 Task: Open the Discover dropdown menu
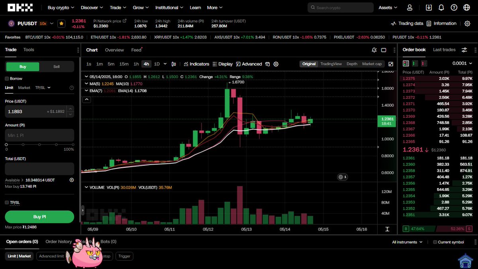92,8
